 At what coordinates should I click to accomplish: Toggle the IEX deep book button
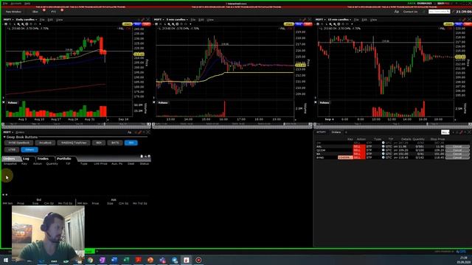[131, 143]
